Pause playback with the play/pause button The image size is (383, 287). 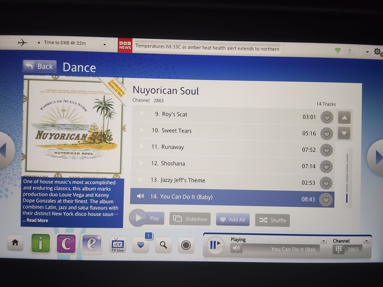(215, 245)
